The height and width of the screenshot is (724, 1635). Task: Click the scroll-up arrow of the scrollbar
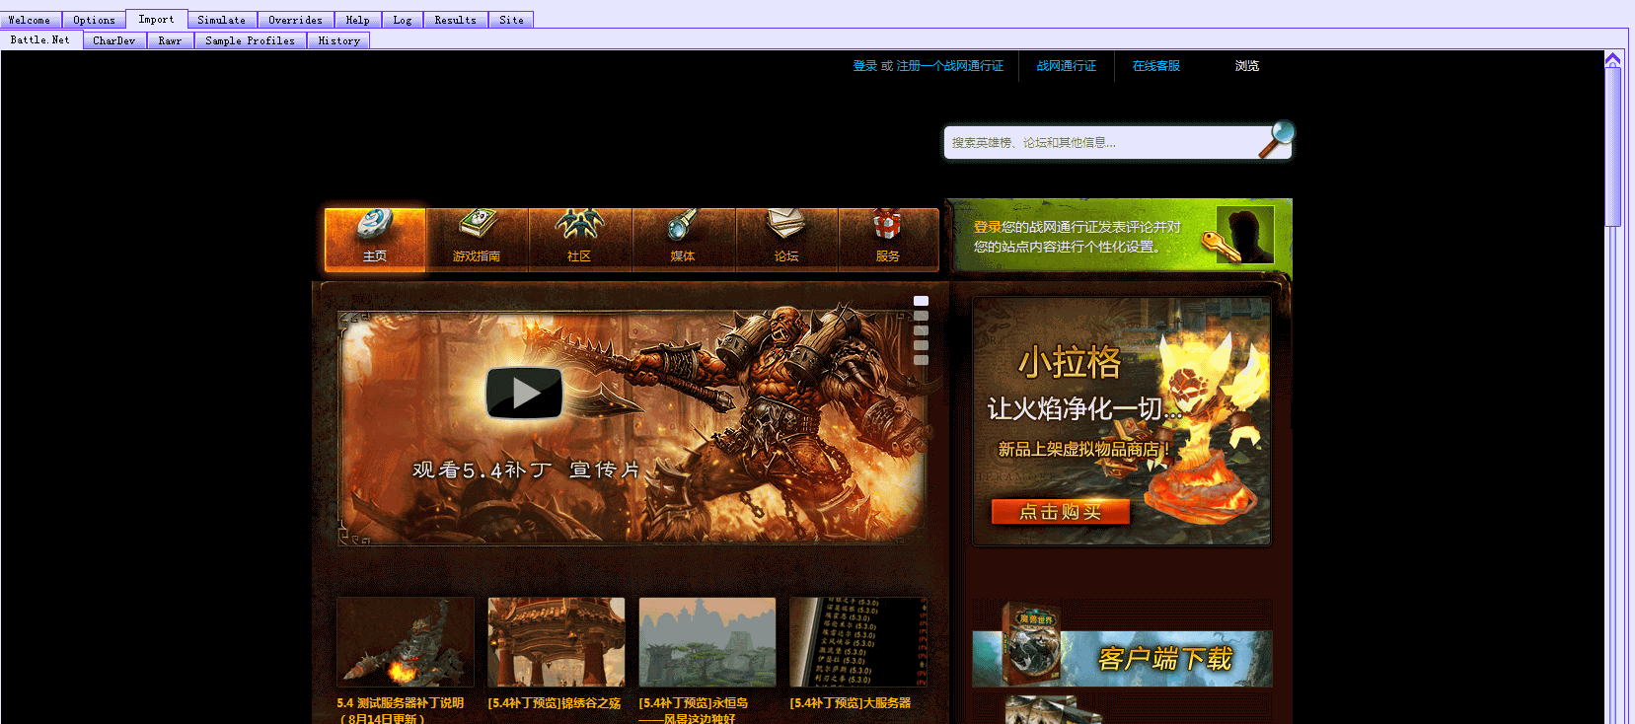(x=1612, y=59)
